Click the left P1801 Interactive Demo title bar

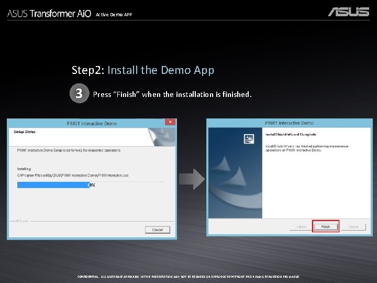(92, 123)
